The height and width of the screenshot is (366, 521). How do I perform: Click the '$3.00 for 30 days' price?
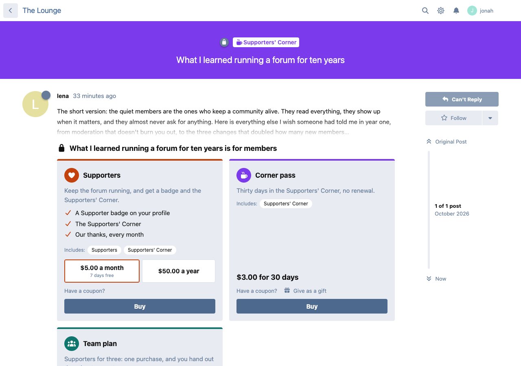[267, 277]
